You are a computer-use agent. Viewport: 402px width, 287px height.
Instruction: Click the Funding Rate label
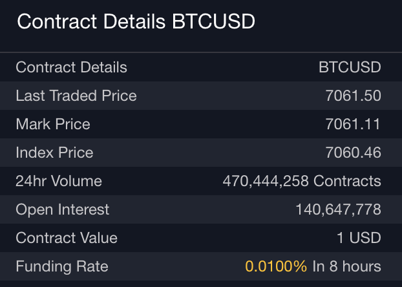[x=62, y=266]
